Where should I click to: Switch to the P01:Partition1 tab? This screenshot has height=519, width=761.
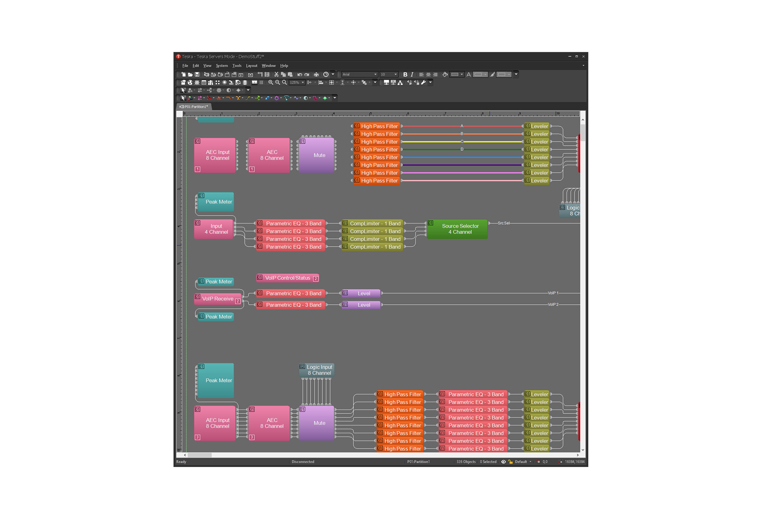pyautogui.click(x=194, y=107)
